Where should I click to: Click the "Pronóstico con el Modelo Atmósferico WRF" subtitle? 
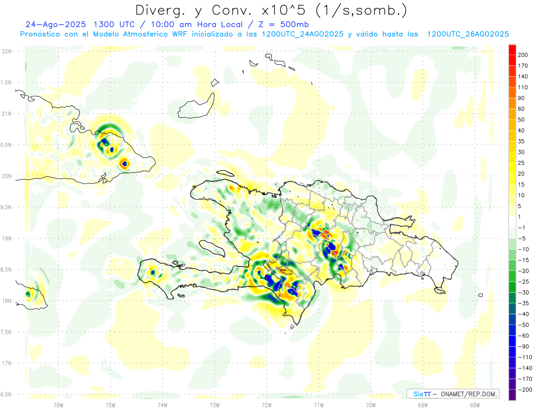coord(104,34)
